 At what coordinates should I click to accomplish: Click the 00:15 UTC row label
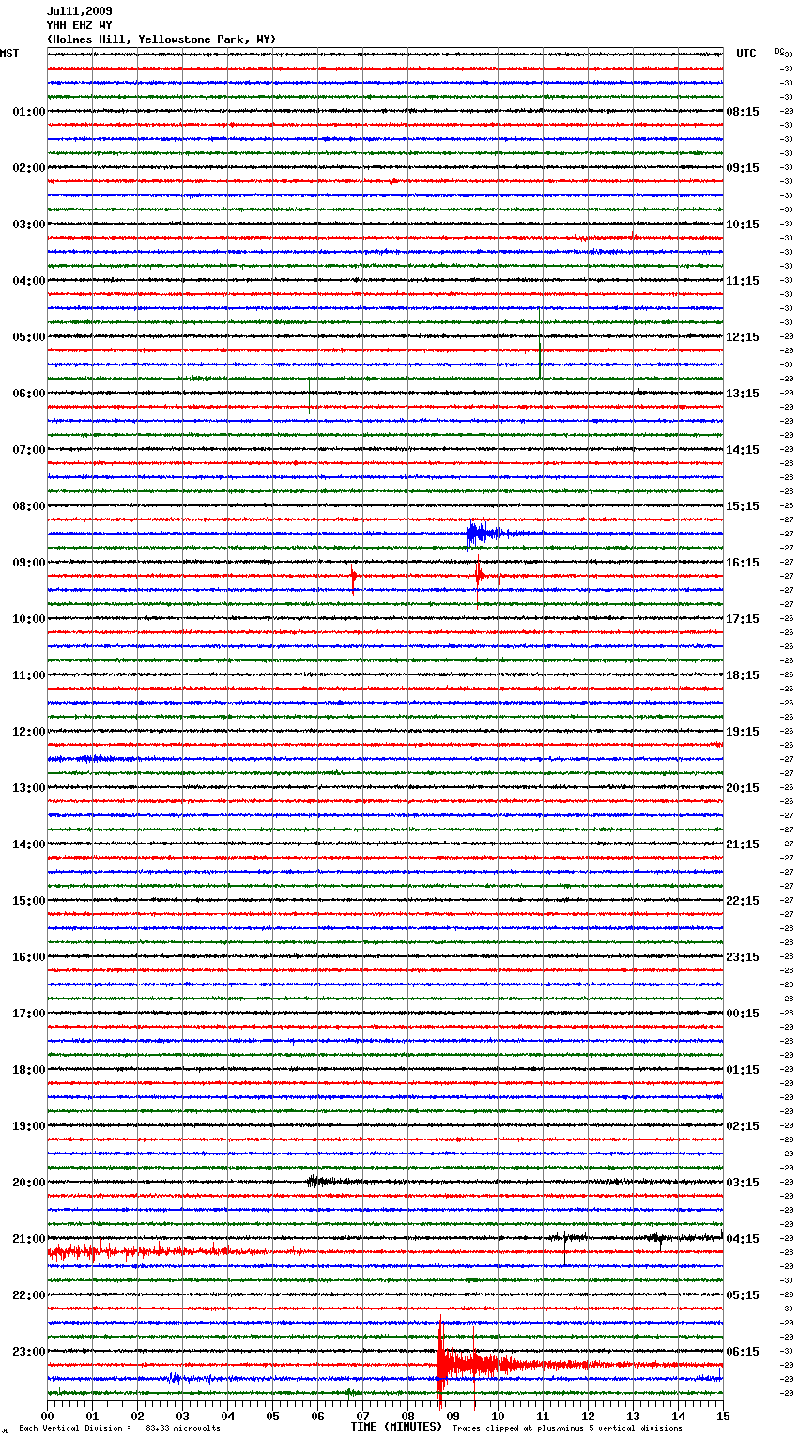click(x=743, y=1014)
